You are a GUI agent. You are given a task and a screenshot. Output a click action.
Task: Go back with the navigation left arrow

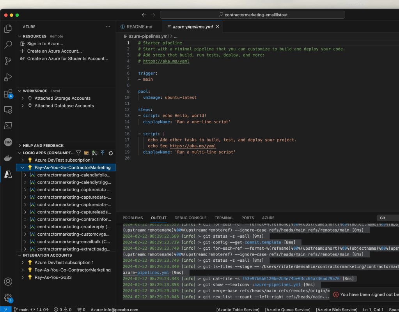pos(144,15)
